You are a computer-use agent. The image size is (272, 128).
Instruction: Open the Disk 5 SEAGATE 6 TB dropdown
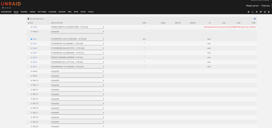click(77, 58)
